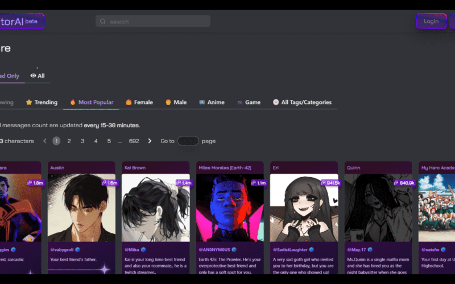Jump to last page 692
455x284 pixels.
click(134, 141)
